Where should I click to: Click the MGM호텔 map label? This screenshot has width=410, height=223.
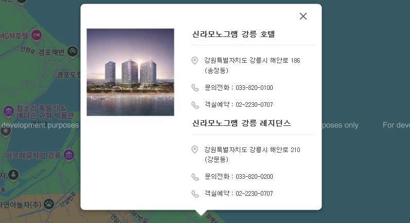(x=14, y=35)
